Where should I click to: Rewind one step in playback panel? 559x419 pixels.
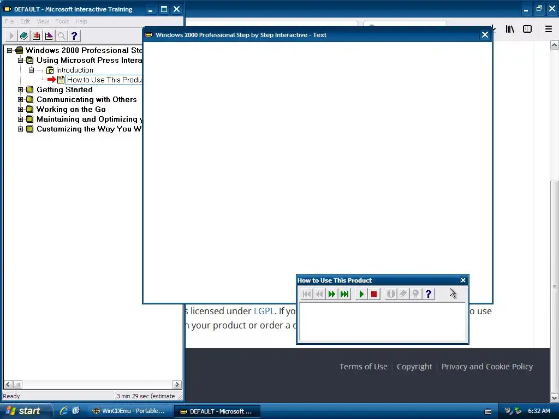[319, 294]
